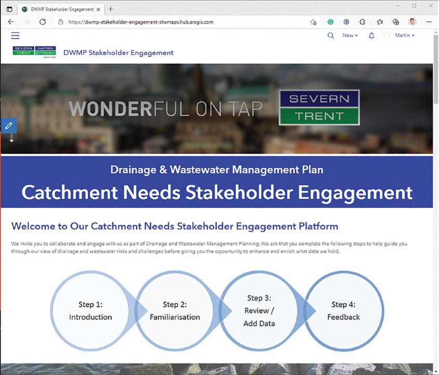
Task: Click the Drainage & Wastewater Management Plan text
Action: [217, 170]
